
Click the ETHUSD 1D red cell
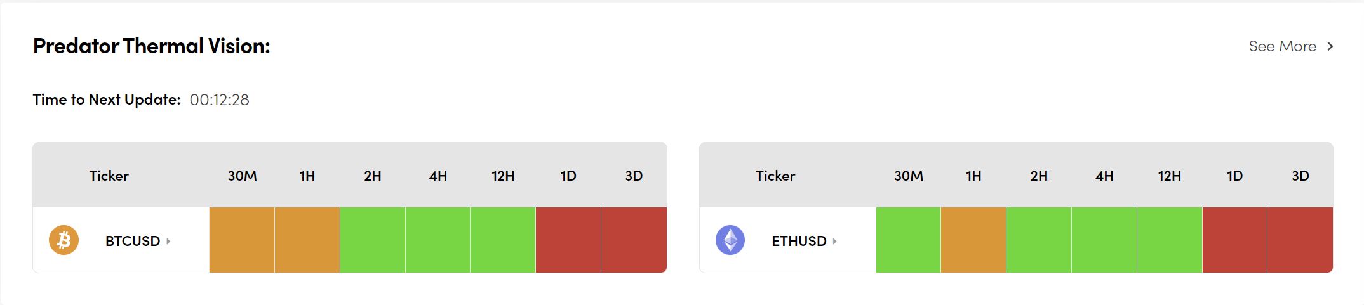(x=1234, y=240)
